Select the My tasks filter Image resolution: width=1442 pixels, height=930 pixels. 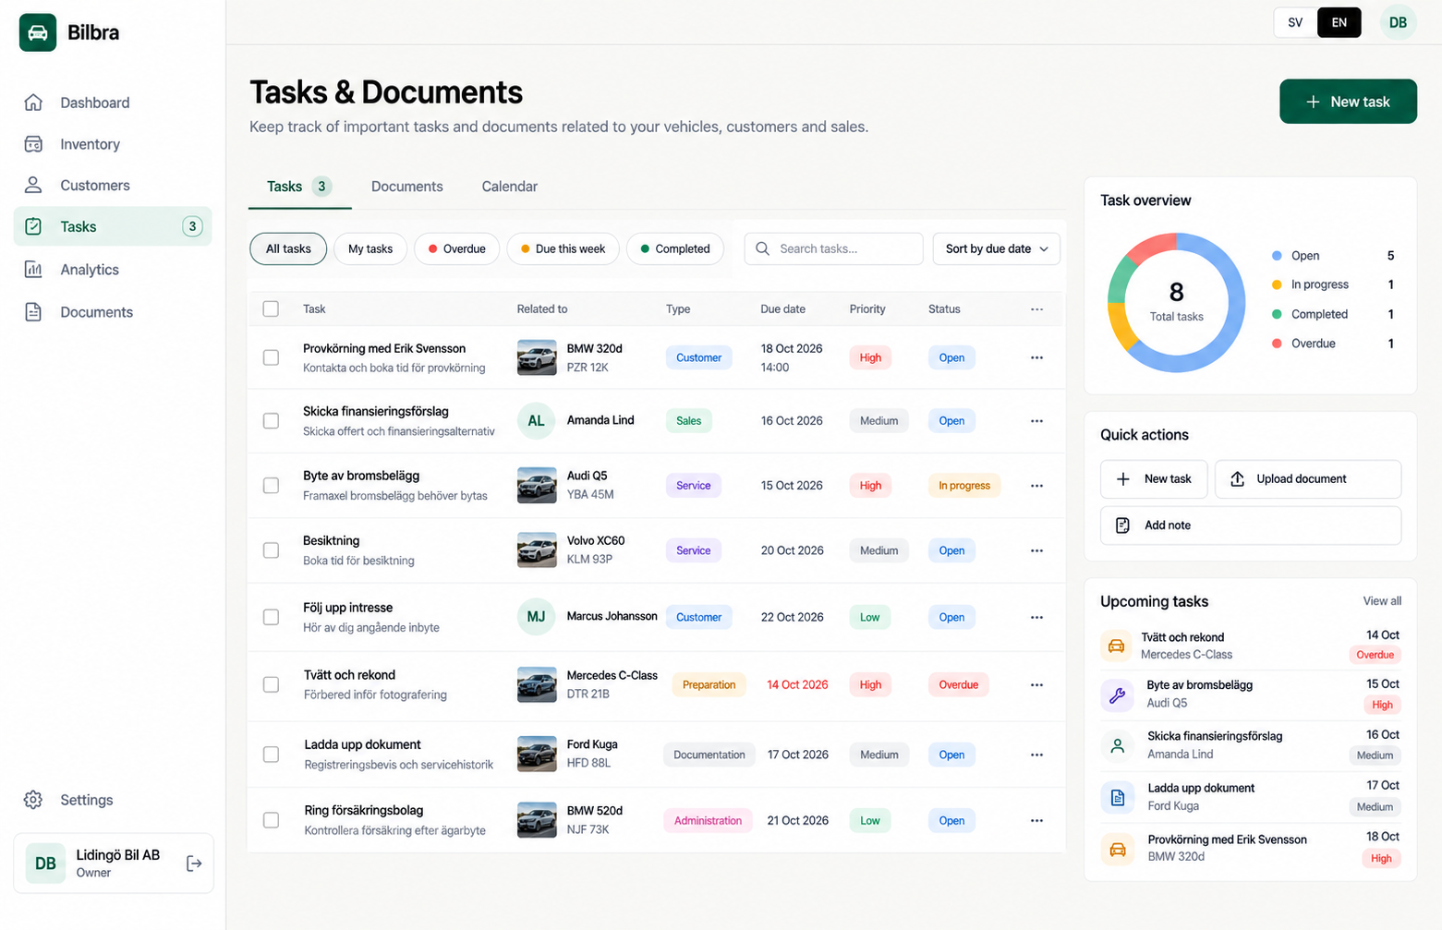[x=370, y=248]
